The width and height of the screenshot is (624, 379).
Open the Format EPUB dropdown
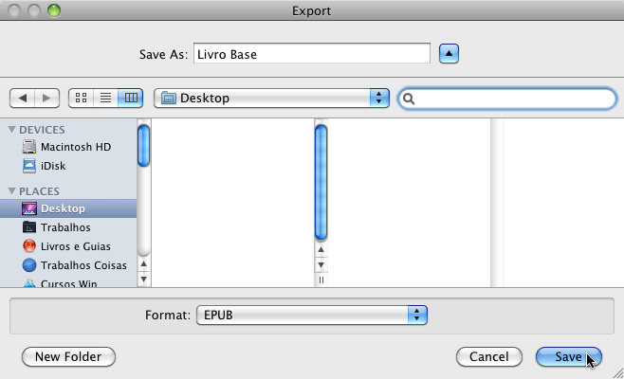click(312, 315)
